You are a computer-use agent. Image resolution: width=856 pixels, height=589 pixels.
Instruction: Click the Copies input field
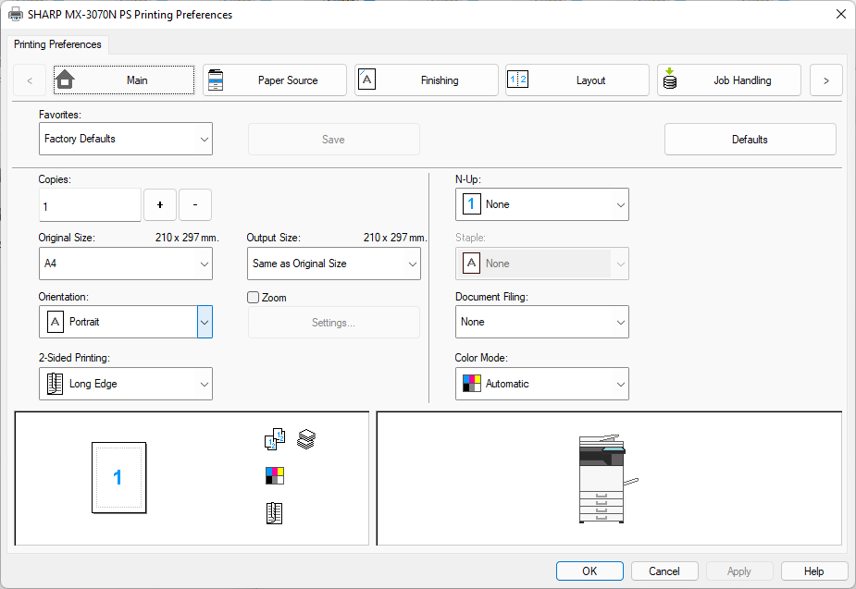(x=90, y=205)
